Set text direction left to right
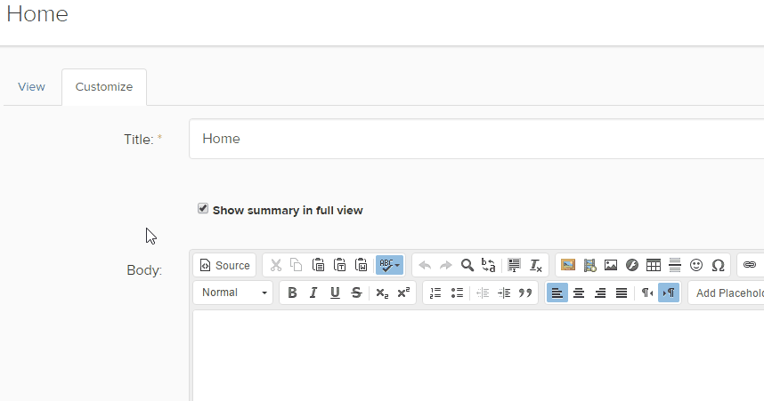Viewport: 764px width, 401px height. click(669, 293)
